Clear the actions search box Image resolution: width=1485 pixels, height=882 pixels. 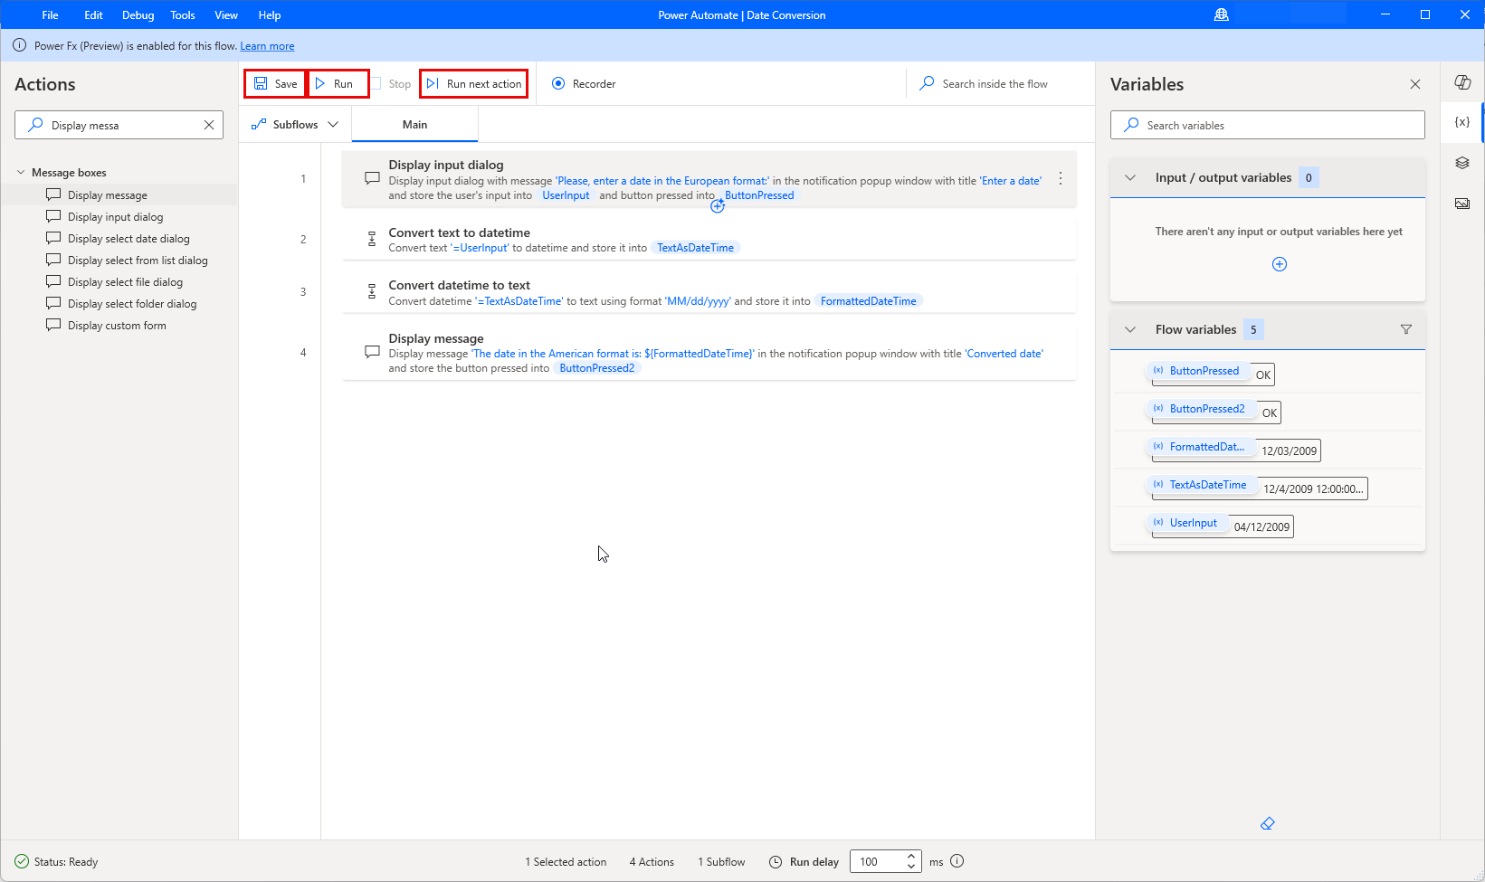coord(209,125)
